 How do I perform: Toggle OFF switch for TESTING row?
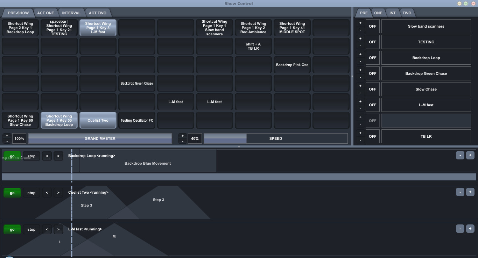tap(373, 42)
